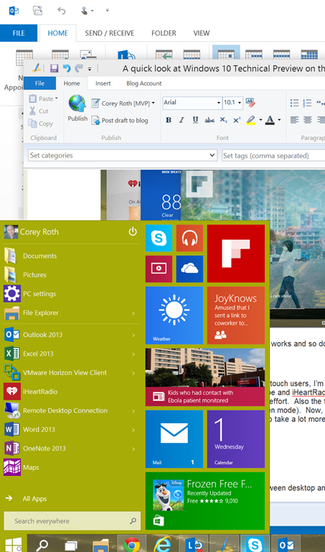The image size is (325, 552).
Task: Apply Superscript formatting
Action: coord(237,120)
